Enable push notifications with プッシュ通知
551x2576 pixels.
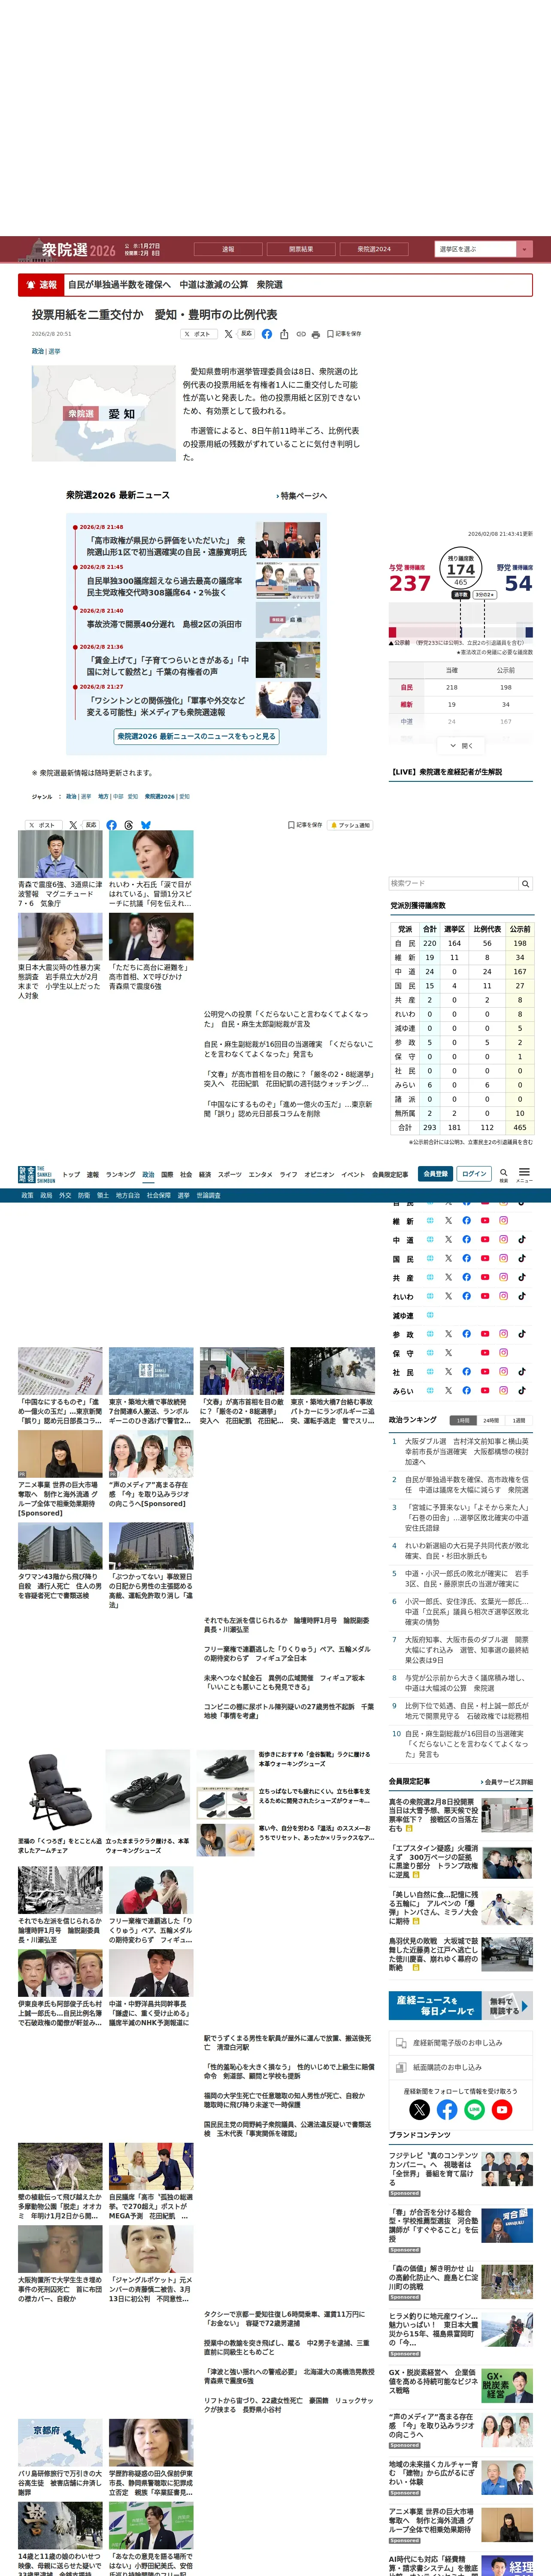point(350,825)
